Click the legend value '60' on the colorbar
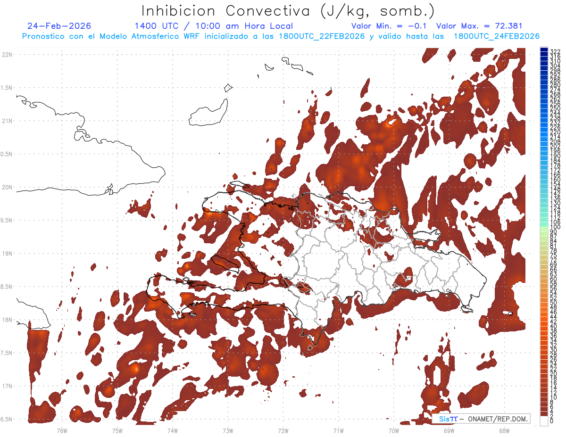 tap(554, 279)
